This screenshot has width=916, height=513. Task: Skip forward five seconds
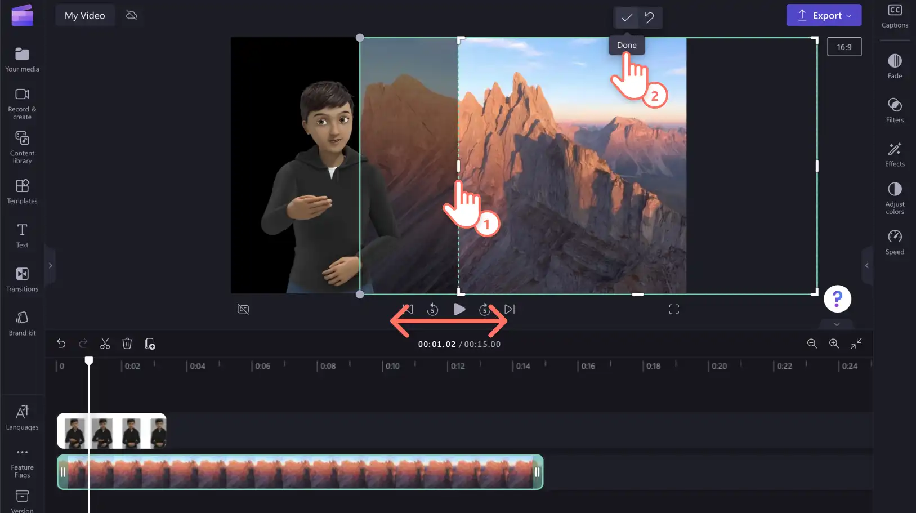tap(485, 309)
